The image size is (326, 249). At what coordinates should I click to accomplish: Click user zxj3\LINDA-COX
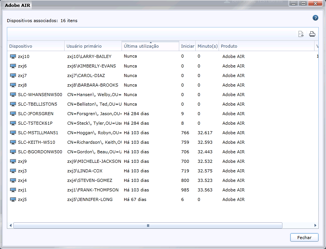click(x=85, y=171)
